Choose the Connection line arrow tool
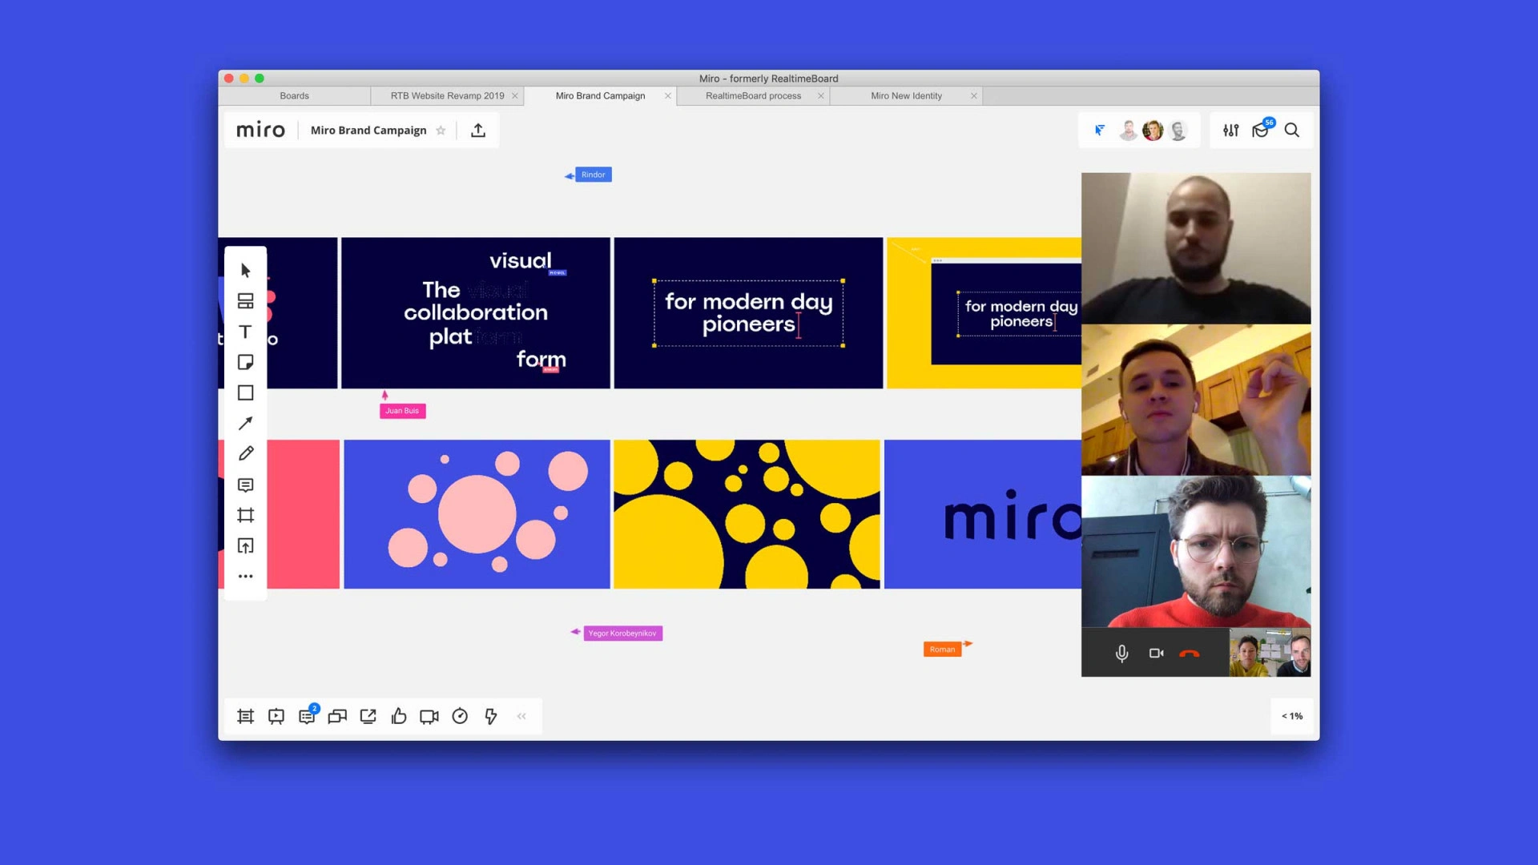 (x=245, y=424)
